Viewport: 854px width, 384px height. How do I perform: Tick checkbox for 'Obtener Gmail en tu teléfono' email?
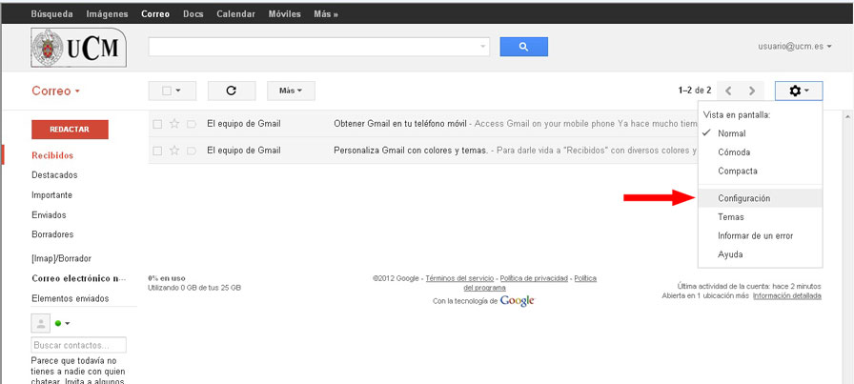(157, 124)
